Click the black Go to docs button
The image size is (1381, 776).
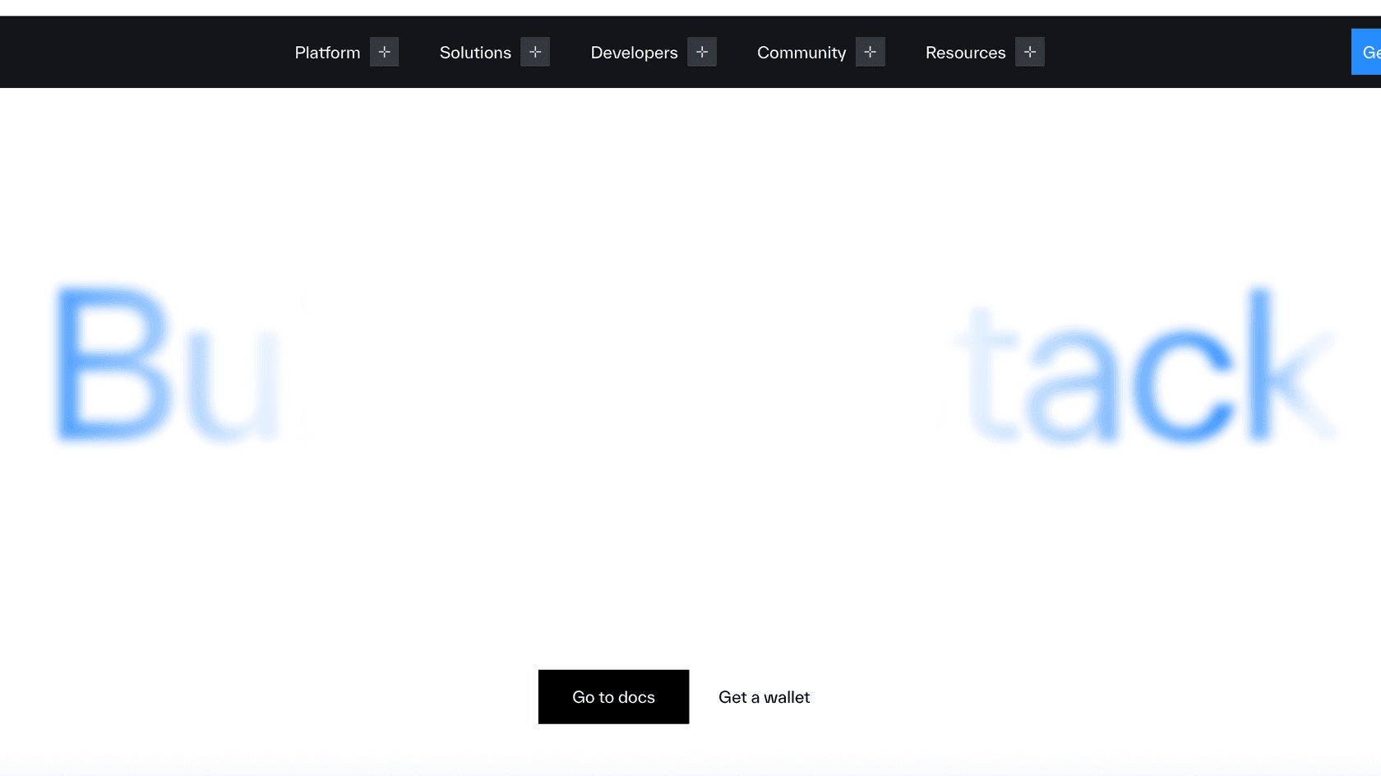613,697
